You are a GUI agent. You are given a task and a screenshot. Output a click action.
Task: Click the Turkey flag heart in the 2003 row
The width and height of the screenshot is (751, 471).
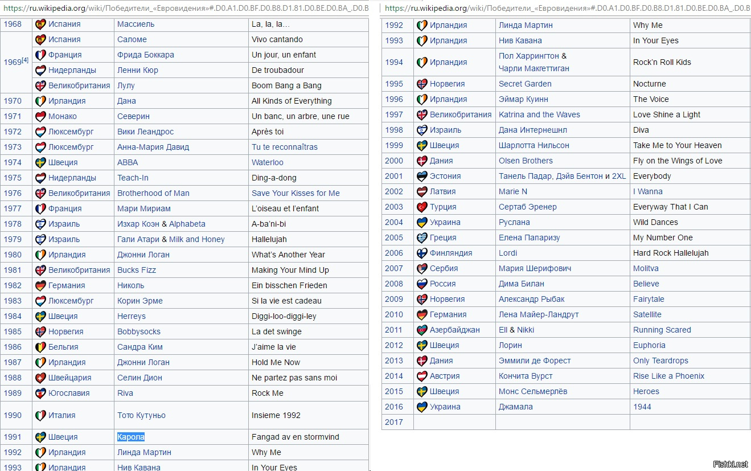[422, 207]
